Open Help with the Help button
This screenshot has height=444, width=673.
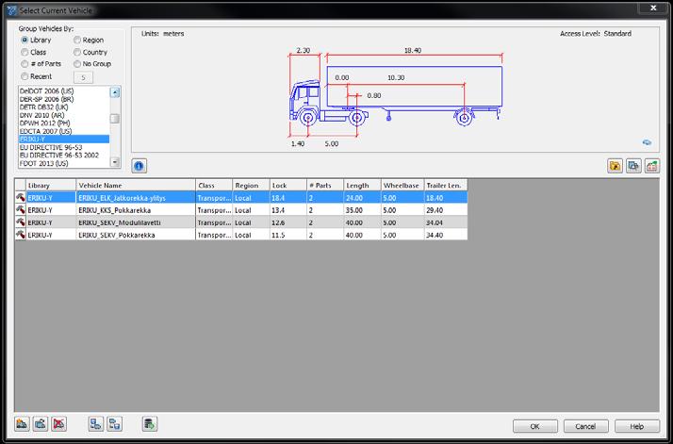click(637, 426)
